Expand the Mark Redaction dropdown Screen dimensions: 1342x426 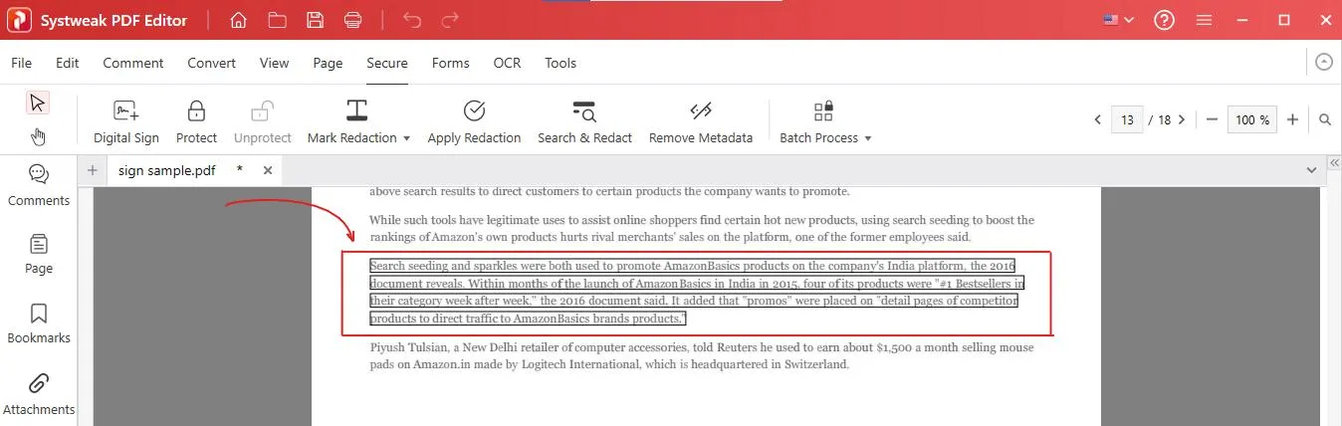[406, 138]
